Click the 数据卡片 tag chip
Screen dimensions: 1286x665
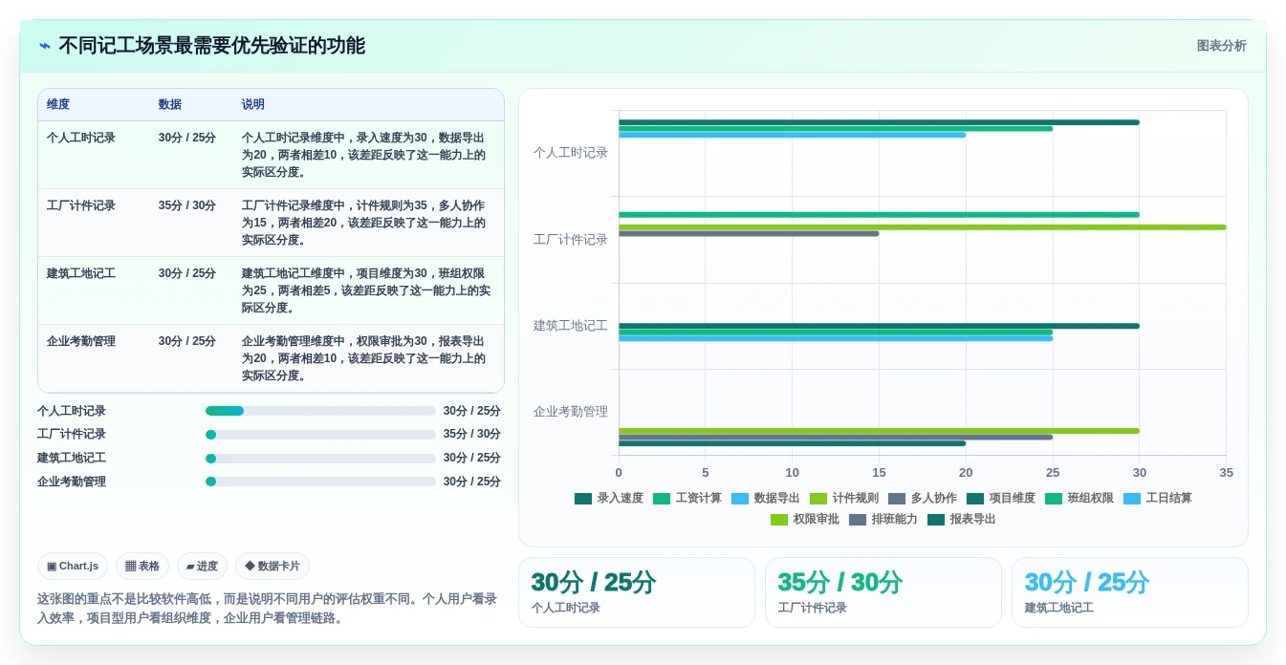(x=272, y=566)
